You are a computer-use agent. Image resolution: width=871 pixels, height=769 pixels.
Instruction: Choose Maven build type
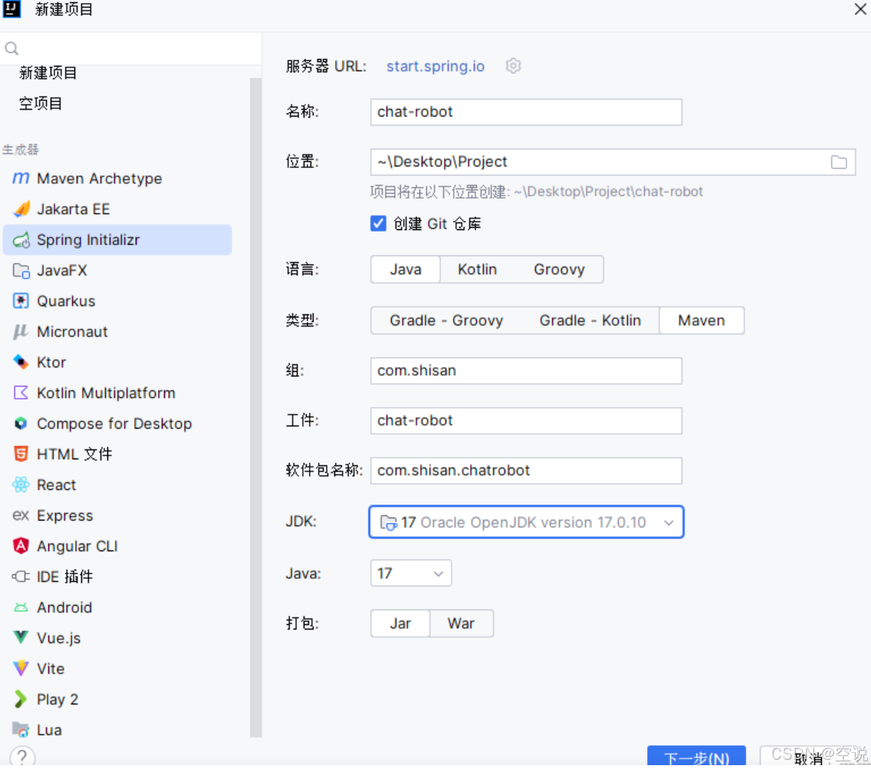coord(702,320)
